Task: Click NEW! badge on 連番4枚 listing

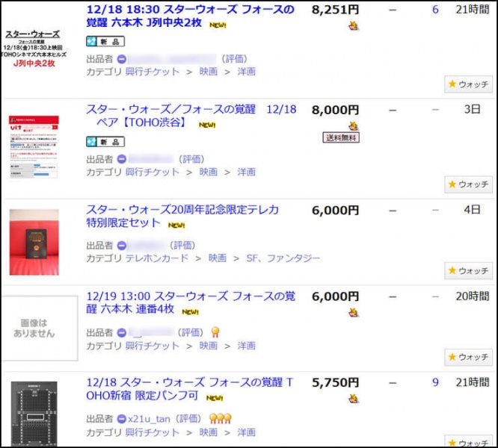Action: (x=190, y=311)
